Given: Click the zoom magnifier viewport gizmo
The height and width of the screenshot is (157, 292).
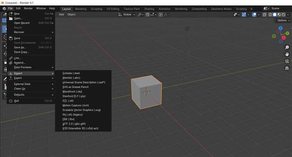Looking at the screenshot, I should point(287,48).
